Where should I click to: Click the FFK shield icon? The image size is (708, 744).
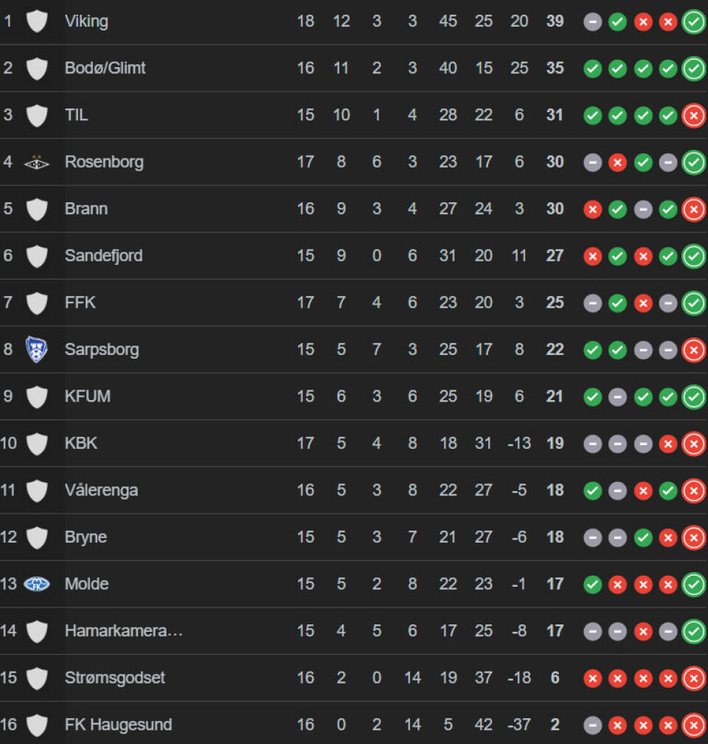point(37,303)
